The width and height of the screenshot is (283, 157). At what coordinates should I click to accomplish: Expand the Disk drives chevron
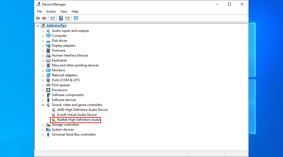(x=43, y=41)
